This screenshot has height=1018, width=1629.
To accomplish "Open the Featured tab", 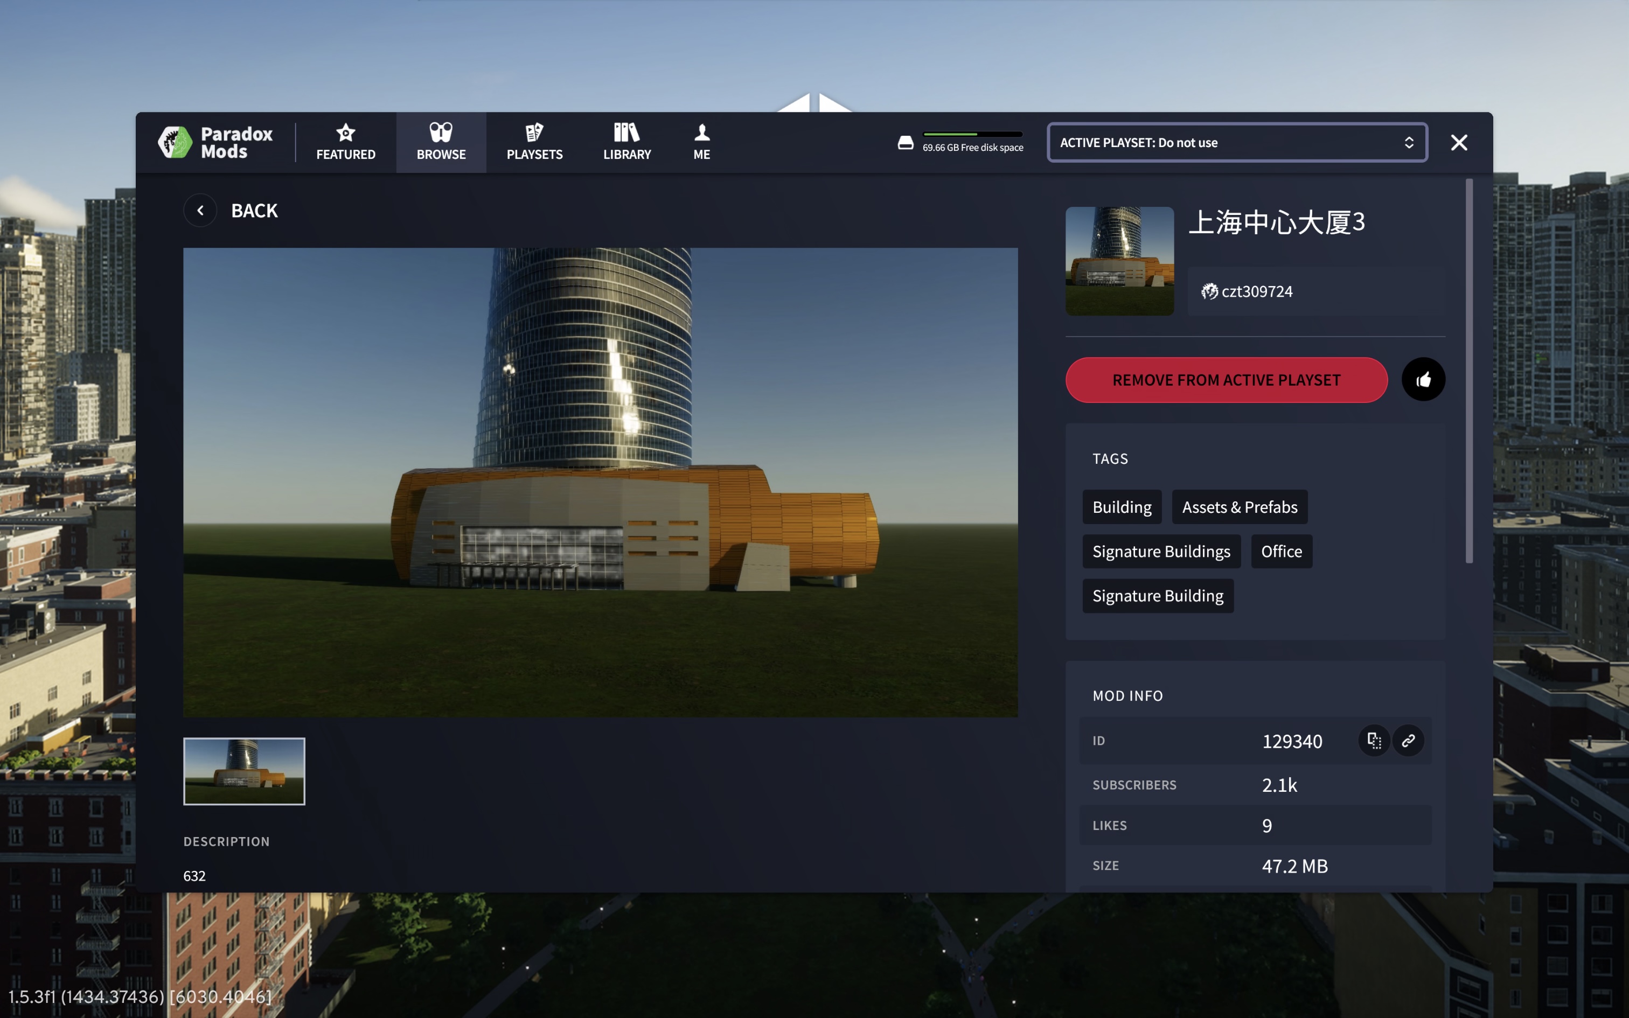I will [345, 142].
